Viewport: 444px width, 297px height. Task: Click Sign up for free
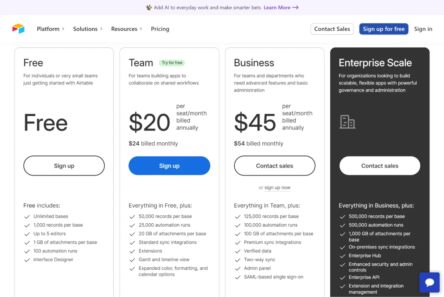click(384, 29)
